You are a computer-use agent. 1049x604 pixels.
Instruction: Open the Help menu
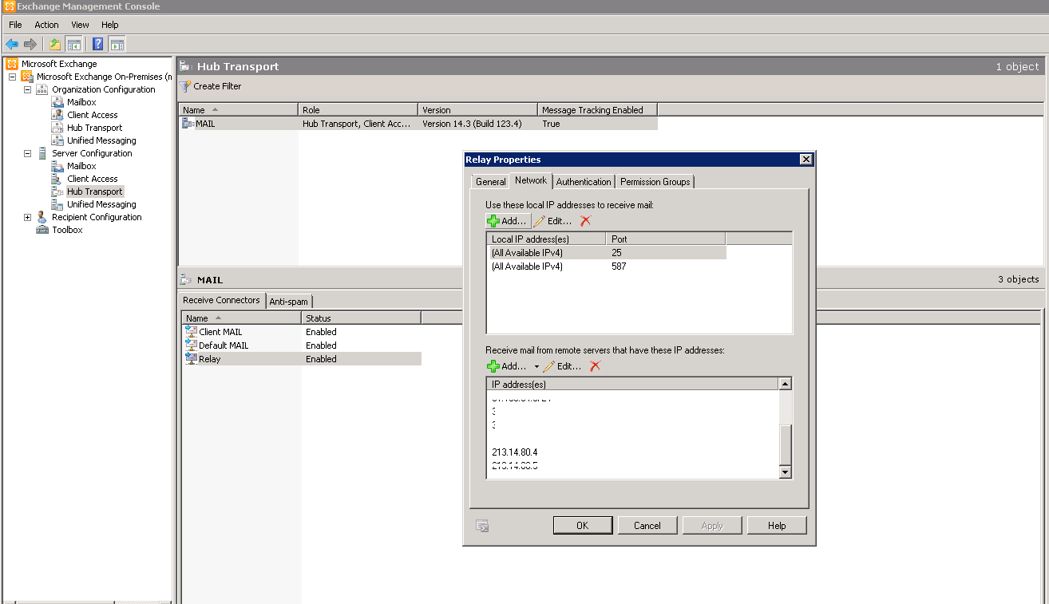coord(110,25)
